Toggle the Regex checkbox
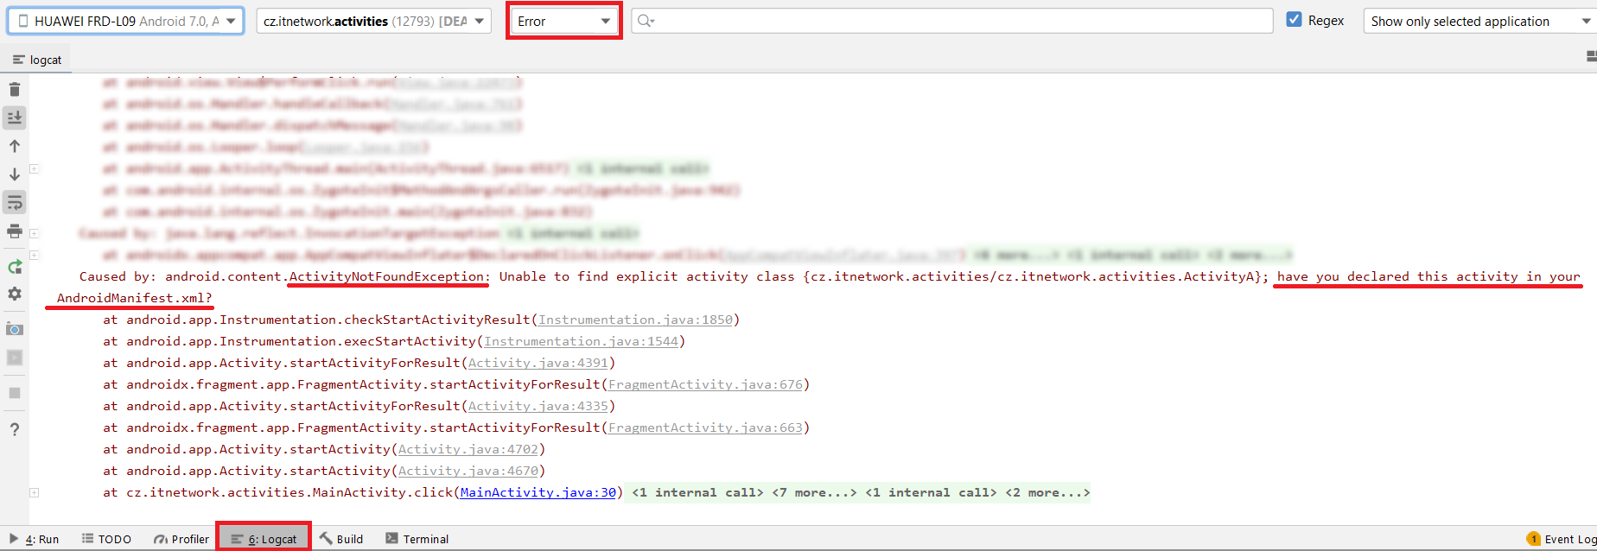This screenshot has width=1597, height=551. click(1294, 20)
